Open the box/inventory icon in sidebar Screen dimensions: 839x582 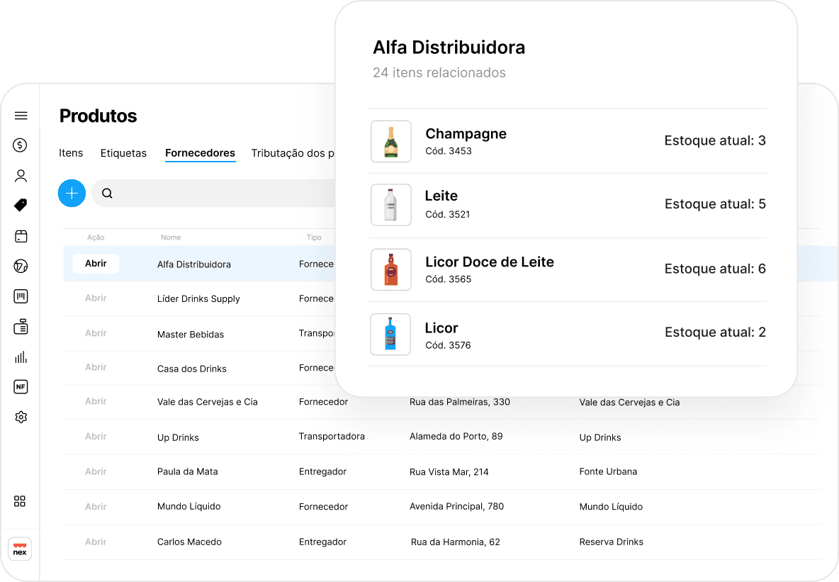coord(21,236)
